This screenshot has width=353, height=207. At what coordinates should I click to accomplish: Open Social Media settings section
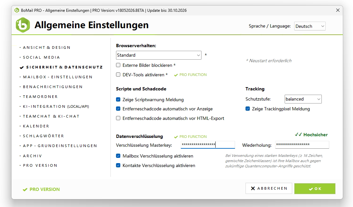(41, 57)
